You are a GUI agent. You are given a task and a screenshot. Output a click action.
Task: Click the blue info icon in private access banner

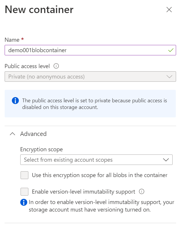(x=15, y=101)
